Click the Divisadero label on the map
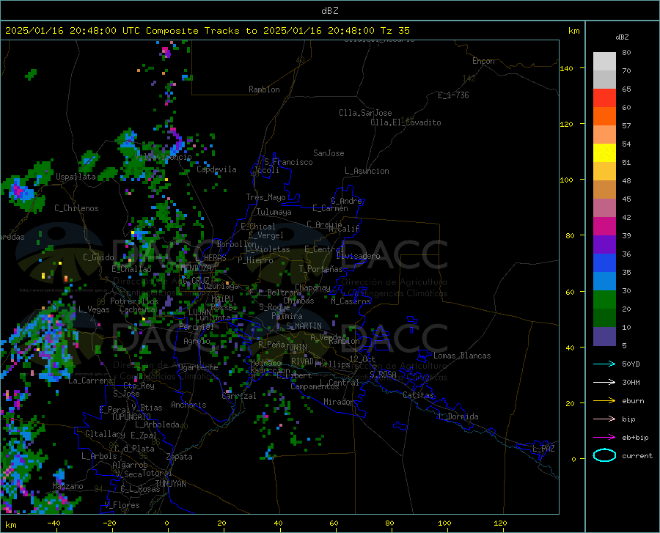 pos(358,256)
